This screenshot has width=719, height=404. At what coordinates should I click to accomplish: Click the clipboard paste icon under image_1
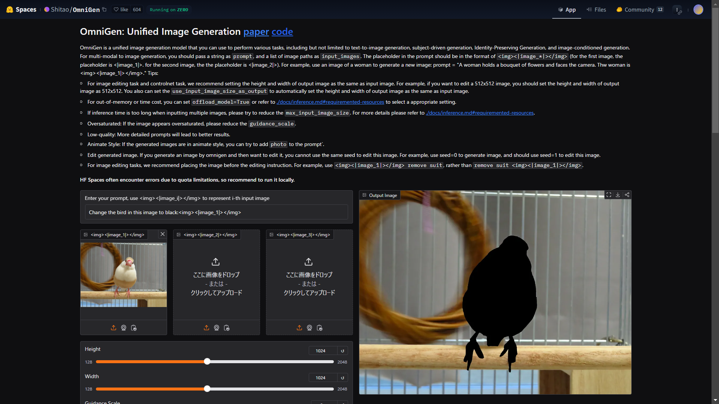(x=134, y=328)
